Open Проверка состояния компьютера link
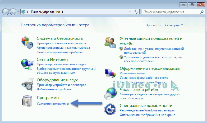The height and width of the screenshot is (123, 207). click(61, 43)
